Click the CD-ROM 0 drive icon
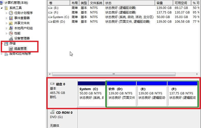Screen dimensions: 201x128 pos(53,112)
